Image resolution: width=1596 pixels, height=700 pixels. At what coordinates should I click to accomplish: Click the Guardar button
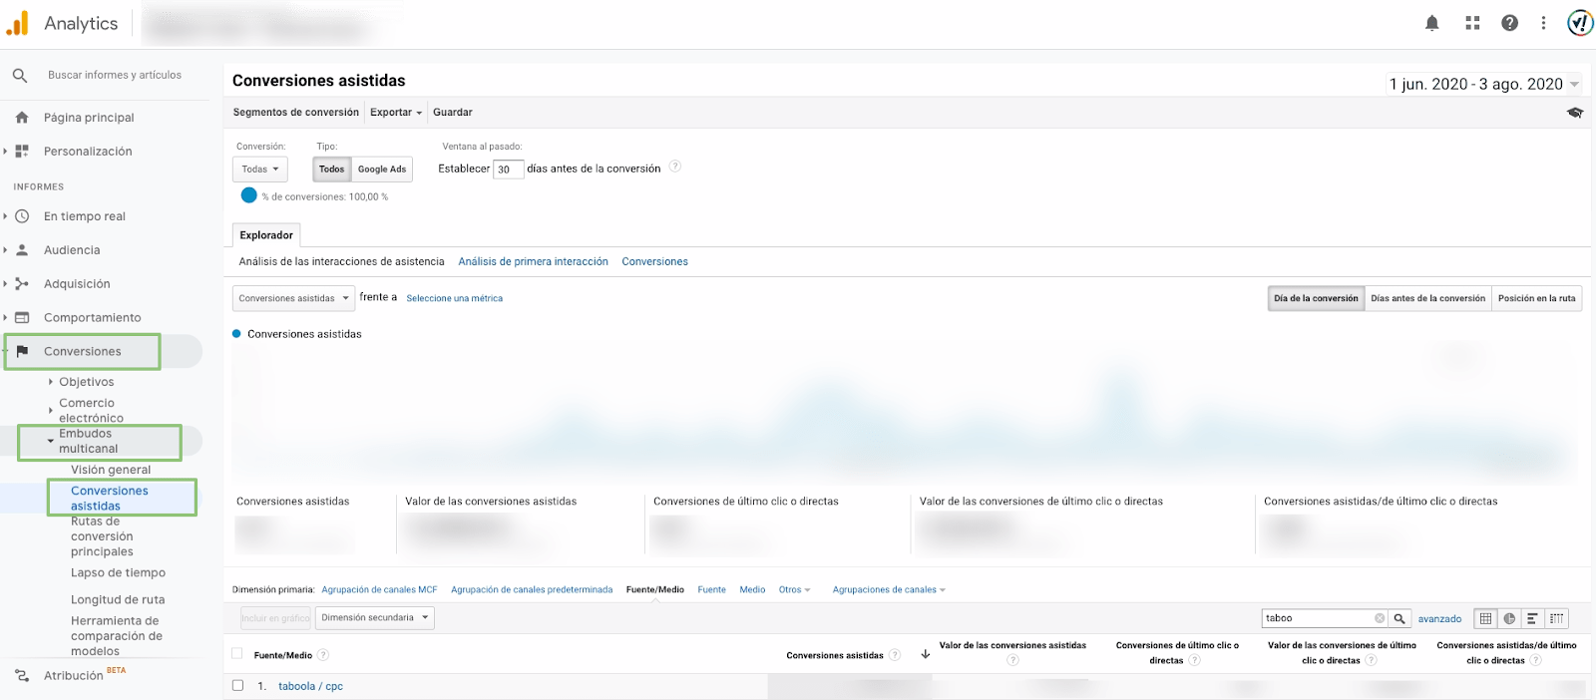tap(453, 113)
